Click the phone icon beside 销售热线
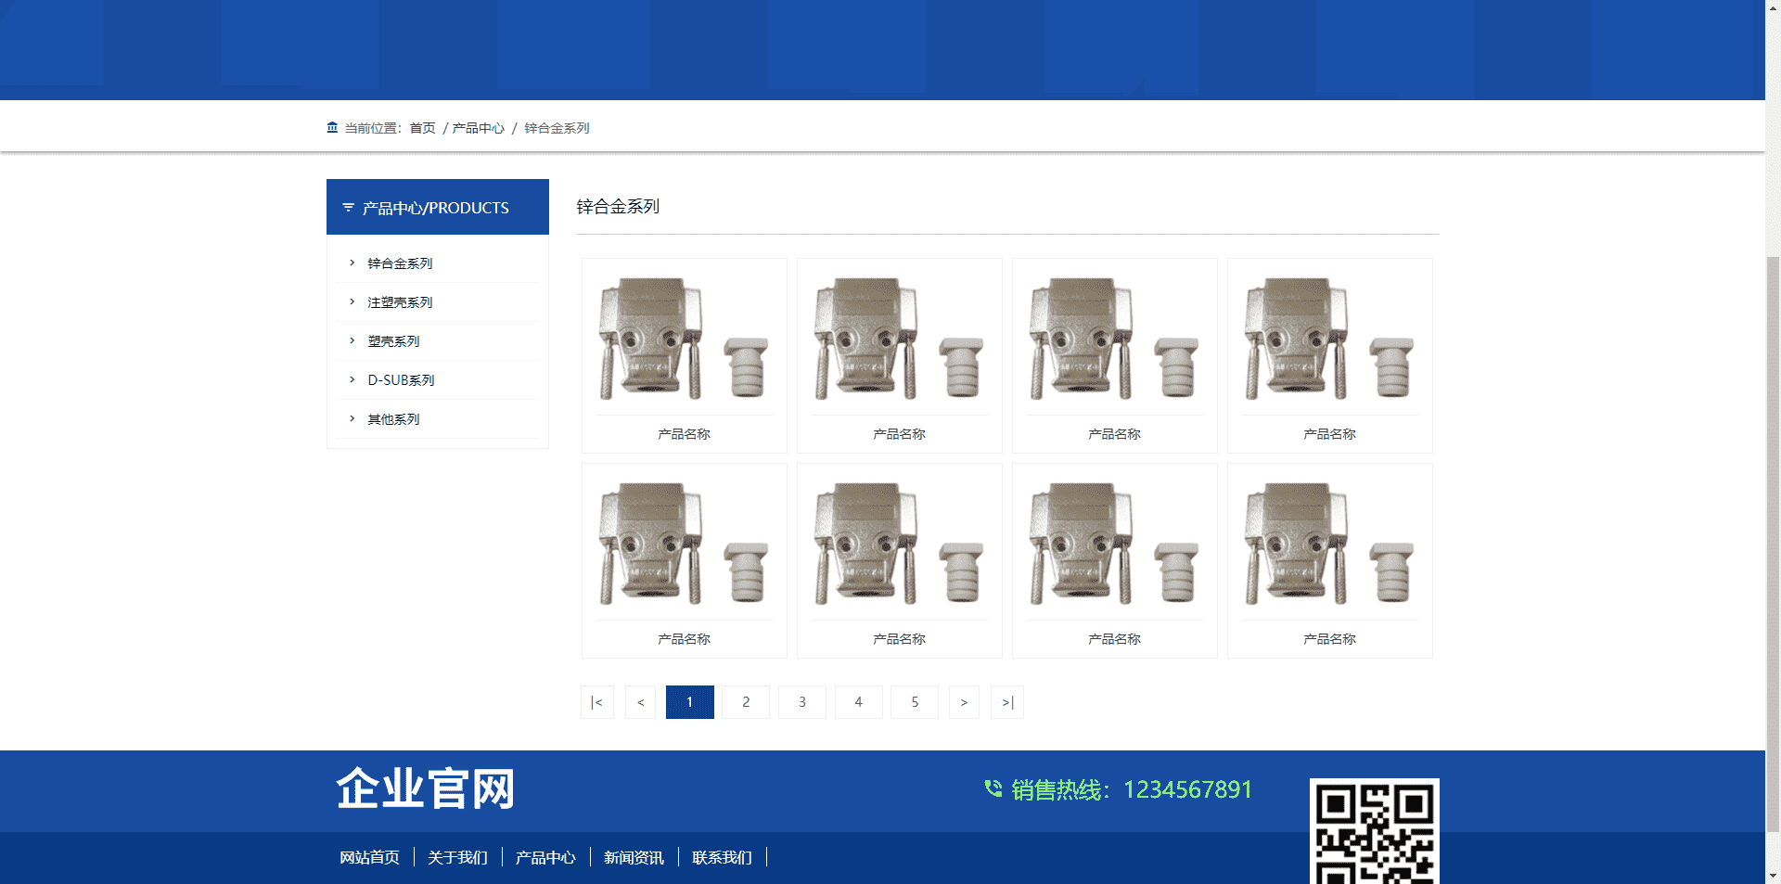Screen dimensions: 1781x884 [993, 788]
